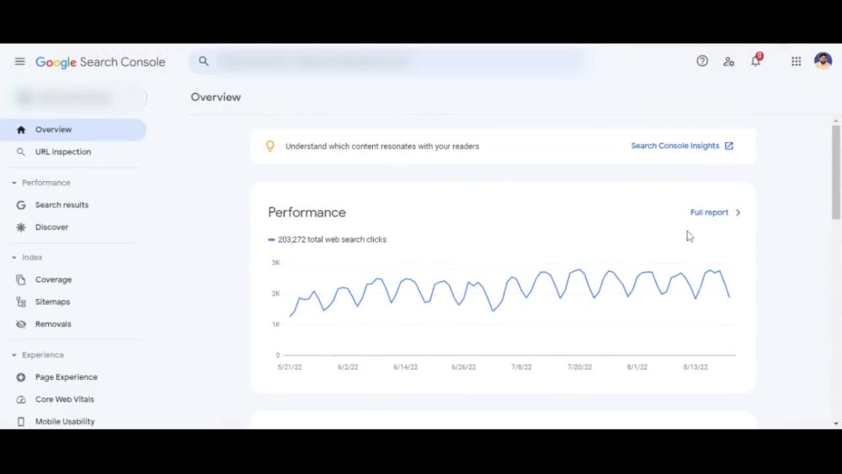The width and height of the screenshot is (842, 474).
Task: Collapse the Index sidebar section
Action: tap(14, 258)
